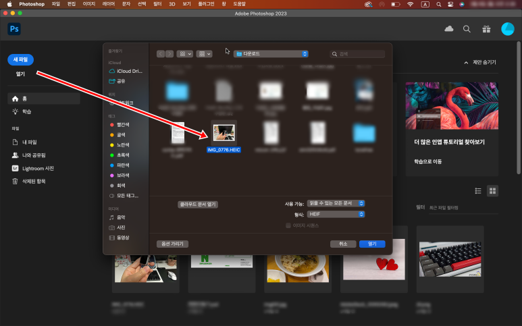Select the 노란색 yellow tag
The width and height of the screenshot is (522, 326).
tap(120, 144)
